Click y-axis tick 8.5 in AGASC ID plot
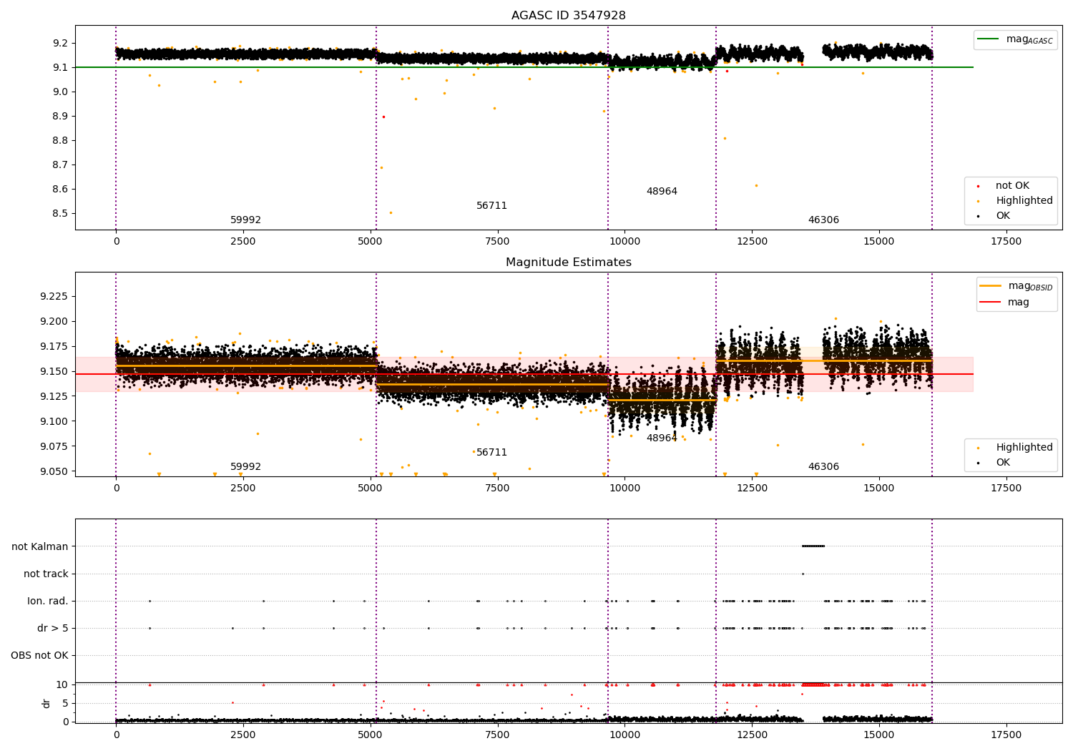This screenshot has width=1073, height=751. (60, 214)
